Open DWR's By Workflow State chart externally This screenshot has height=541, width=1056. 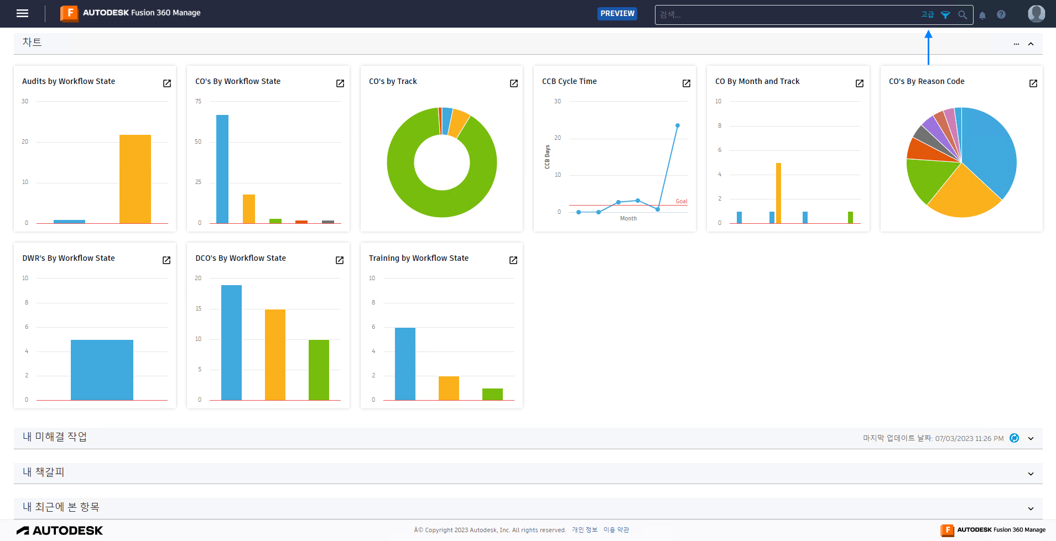coord(167,260)
